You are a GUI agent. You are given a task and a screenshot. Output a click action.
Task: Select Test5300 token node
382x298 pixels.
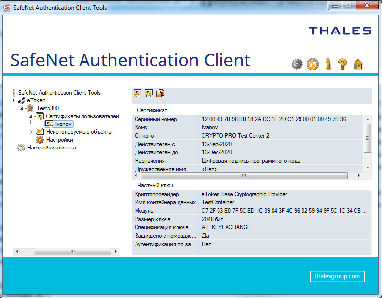tap(48, 108)
